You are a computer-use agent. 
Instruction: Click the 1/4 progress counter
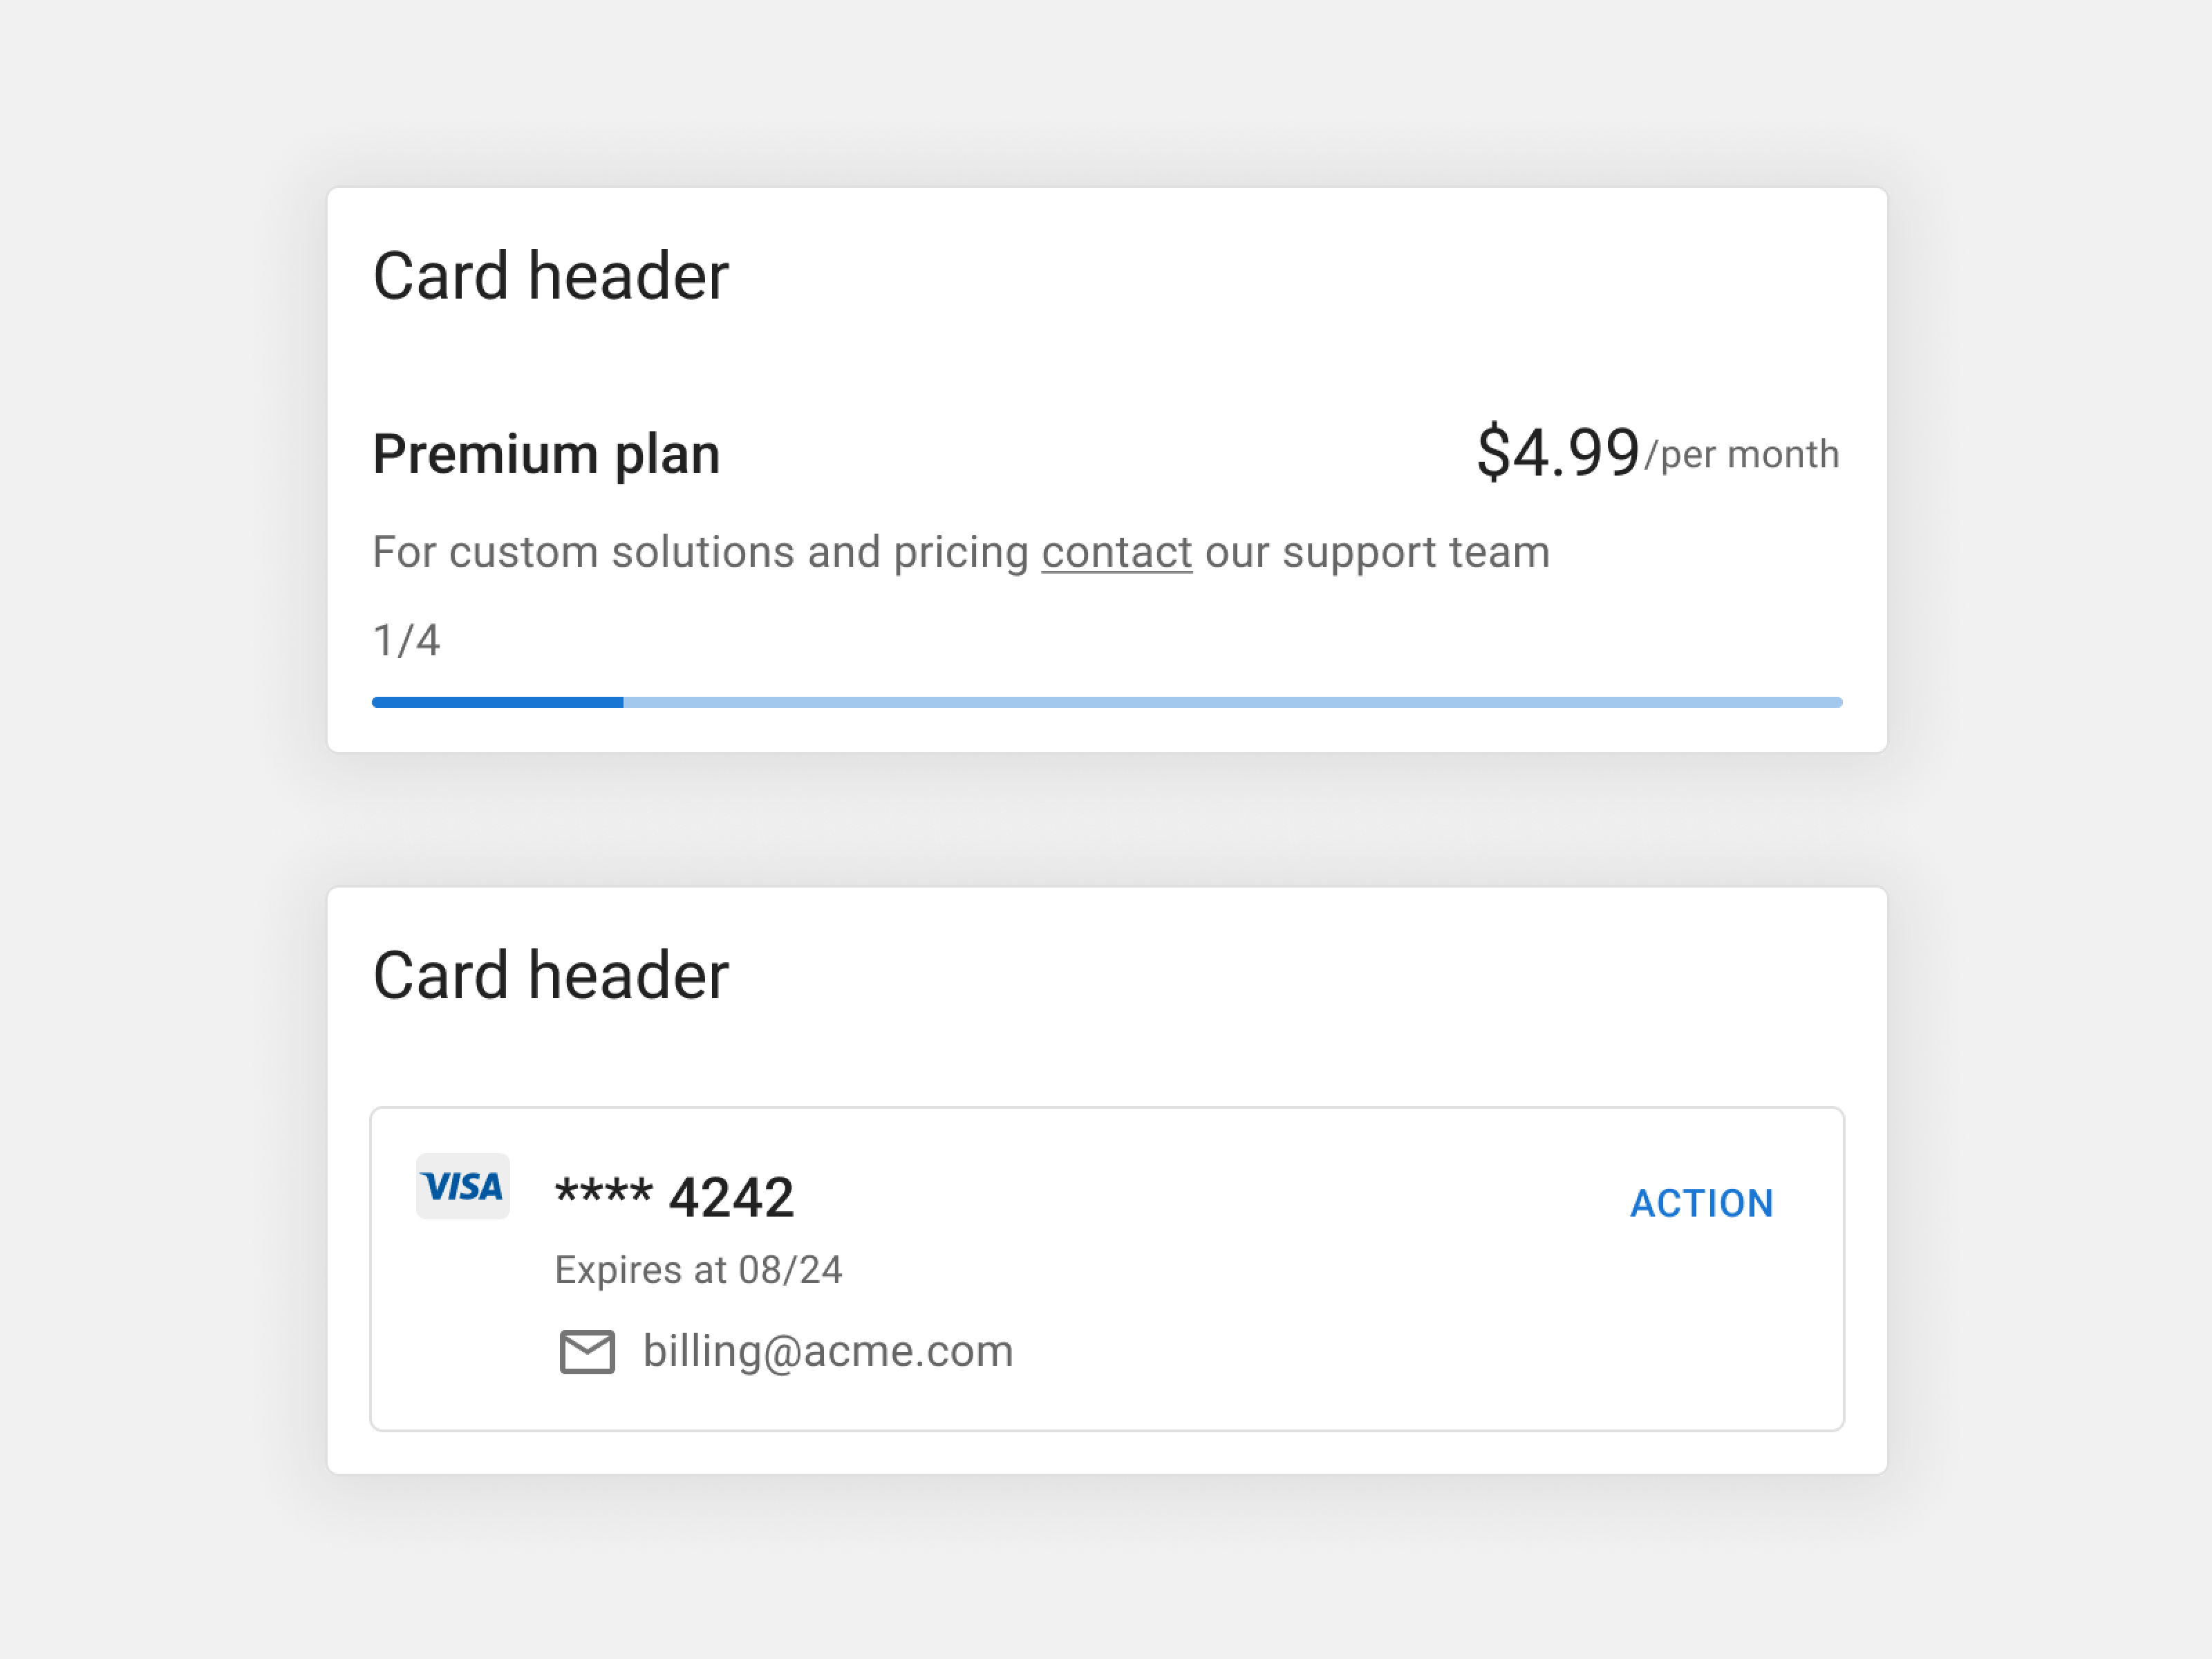click(406, 640)
